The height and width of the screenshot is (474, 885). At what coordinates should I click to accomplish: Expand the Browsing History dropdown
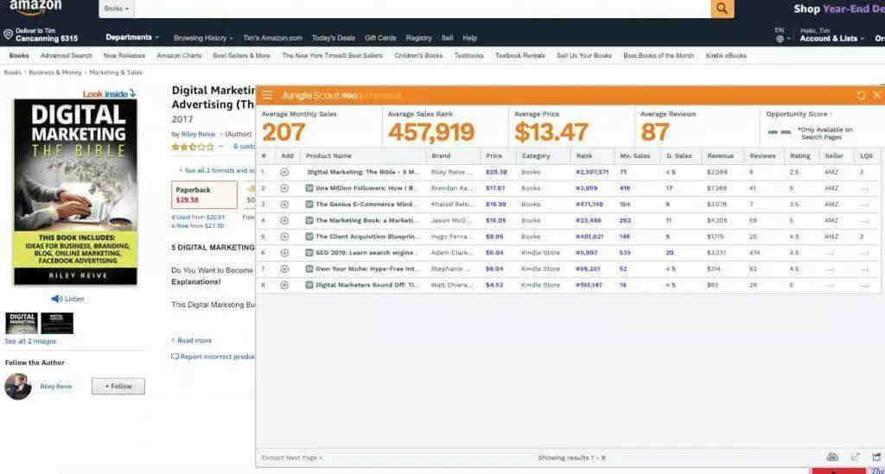coord(203,38)
